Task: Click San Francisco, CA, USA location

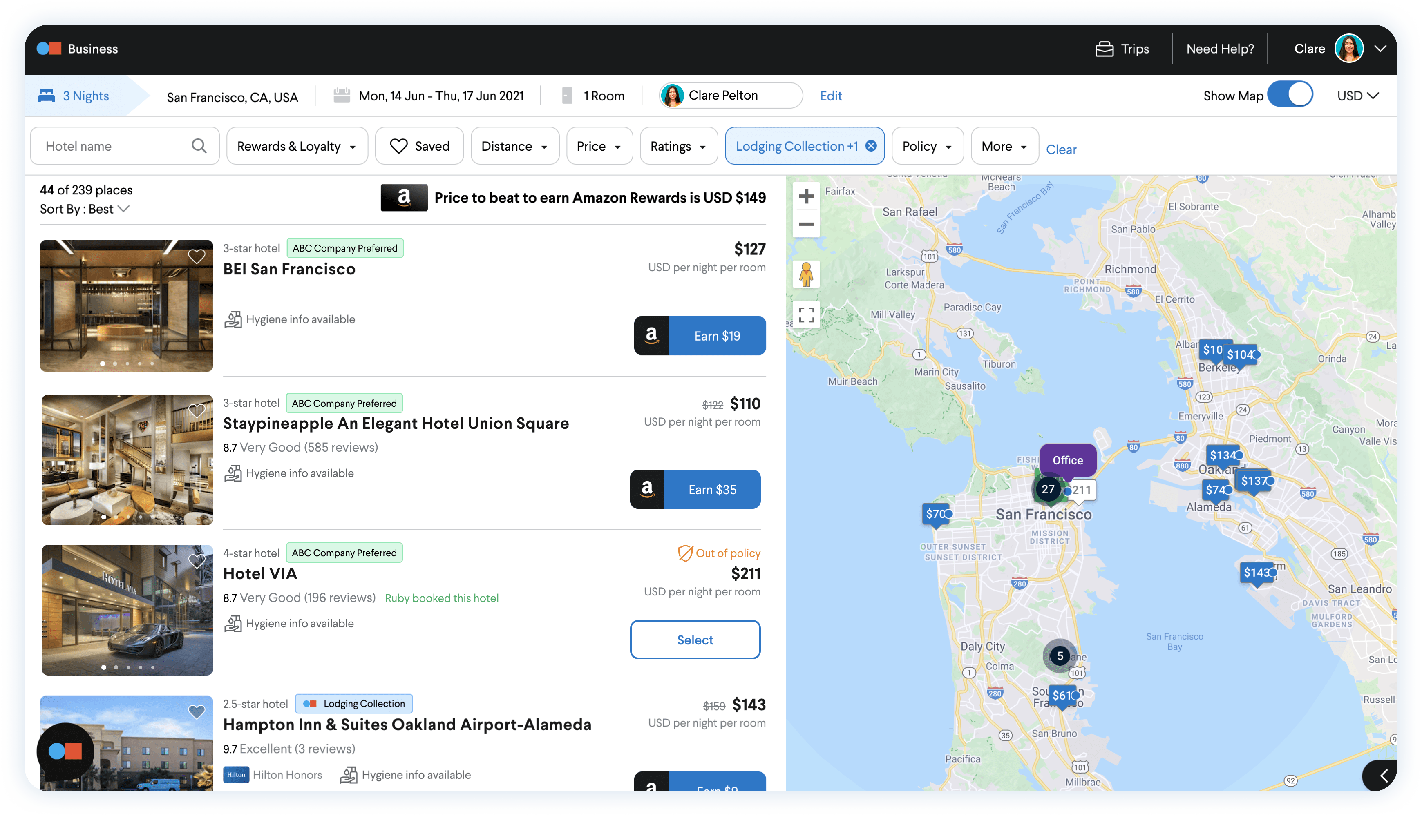Action: pyautogui.click(x=232, y=97)
